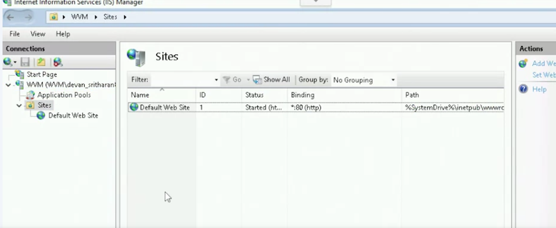Click the Add Website action link
This screenshot has height=228, width=556.
pos(543,64)
